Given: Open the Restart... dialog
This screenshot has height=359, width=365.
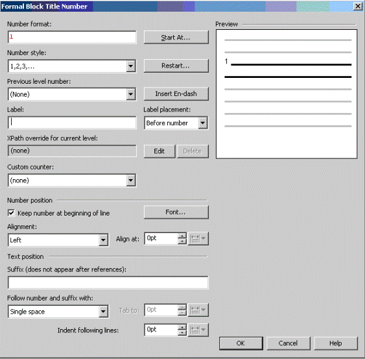Looking at the screenshot, I should pyautogui.click(x=176, y=66).
